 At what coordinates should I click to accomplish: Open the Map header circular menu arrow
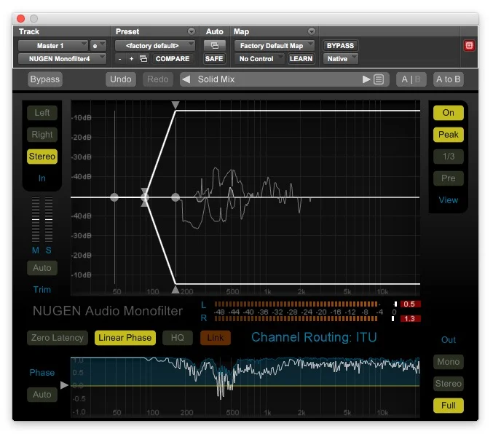coord(311,31)
